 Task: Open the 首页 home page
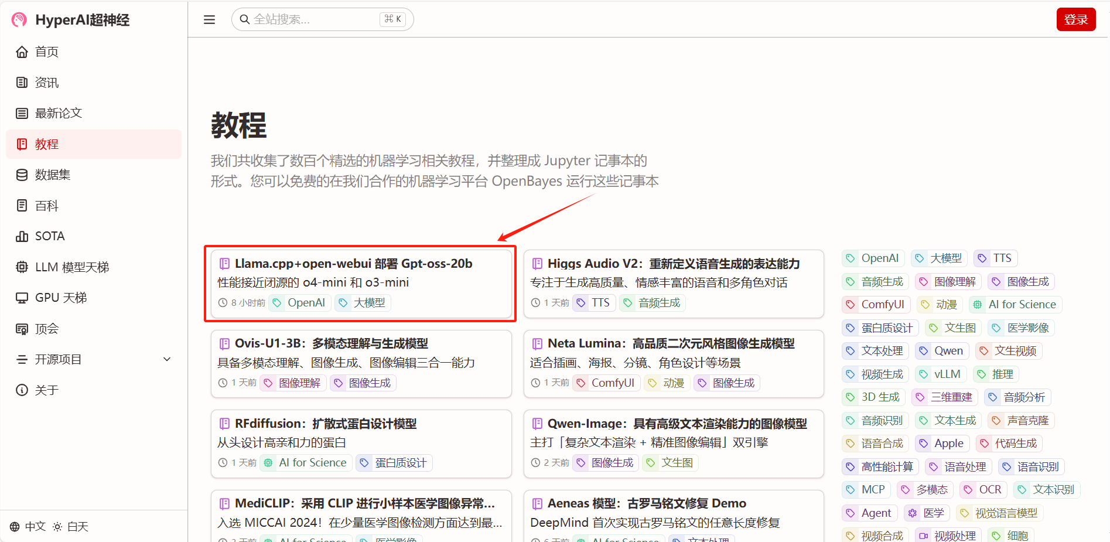(47, 52)
